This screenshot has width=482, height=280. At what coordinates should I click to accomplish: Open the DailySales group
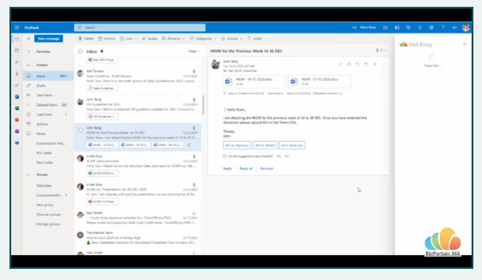tap(44, 186)
